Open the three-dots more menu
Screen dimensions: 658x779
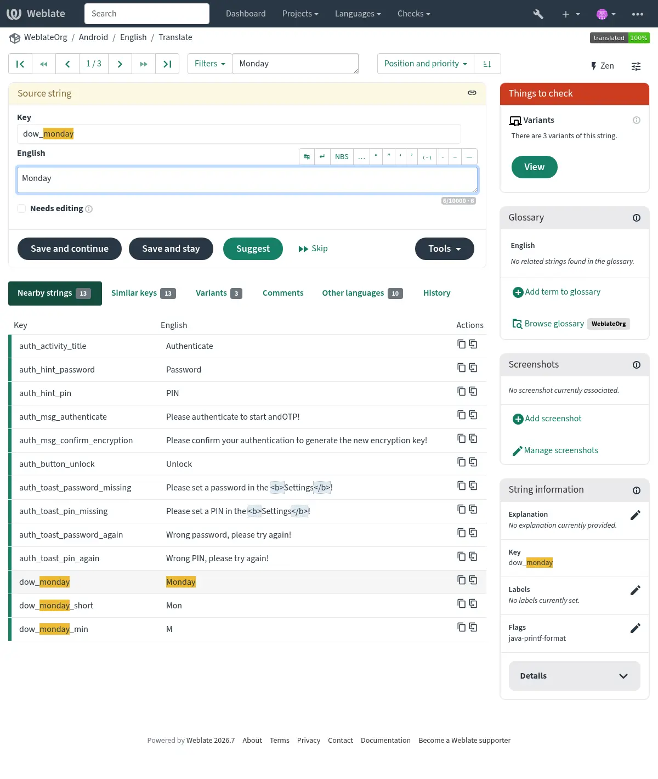click(638, 14)
